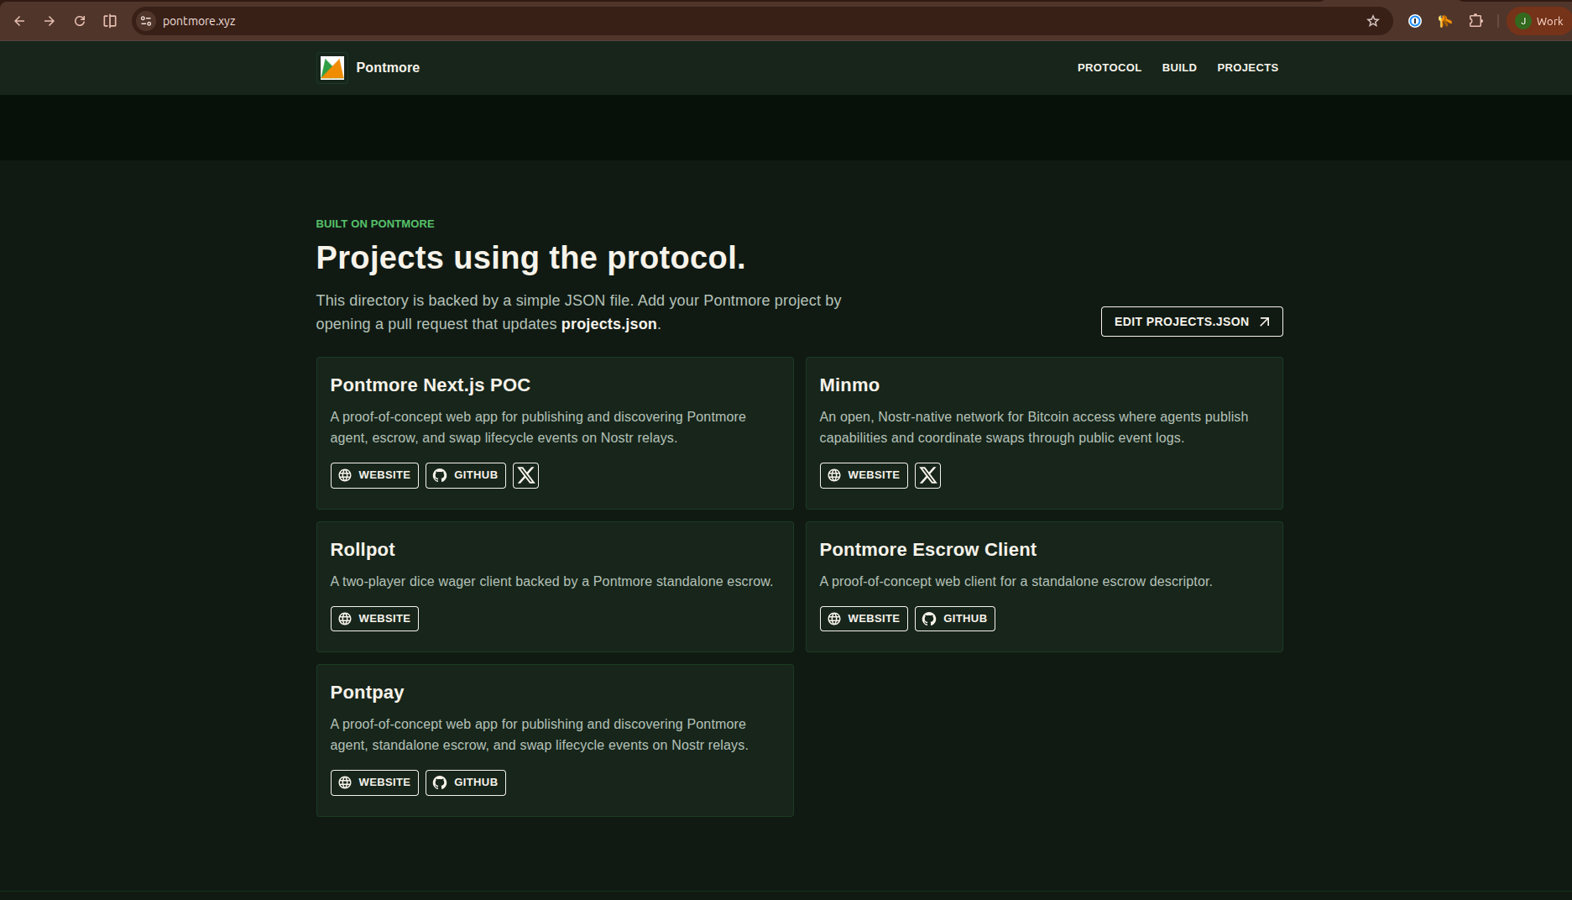Image resolution: width=1572 pixels, height=900 pixels.
Task: Open Rollpot website link
Action: (x=374, y=619)
